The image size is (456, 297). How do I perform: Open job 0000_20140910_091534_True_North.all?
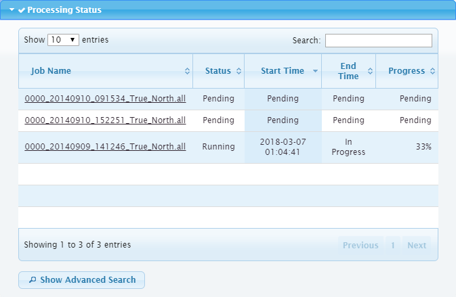pos(105,99)
